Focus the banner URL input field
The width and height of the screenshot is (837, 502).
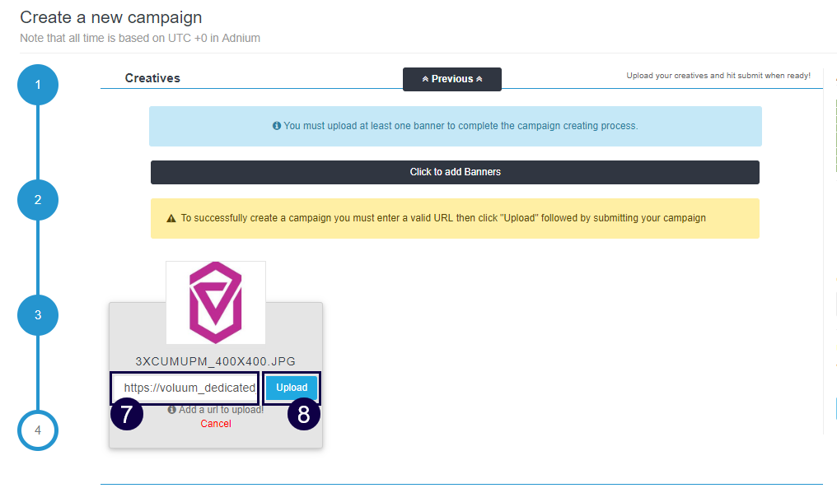point(187,388)
